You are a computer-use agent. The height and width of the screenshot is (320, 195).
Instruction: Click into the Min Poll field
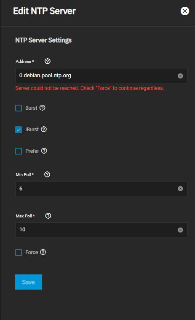pyautogui.click(x=102, y=189)
